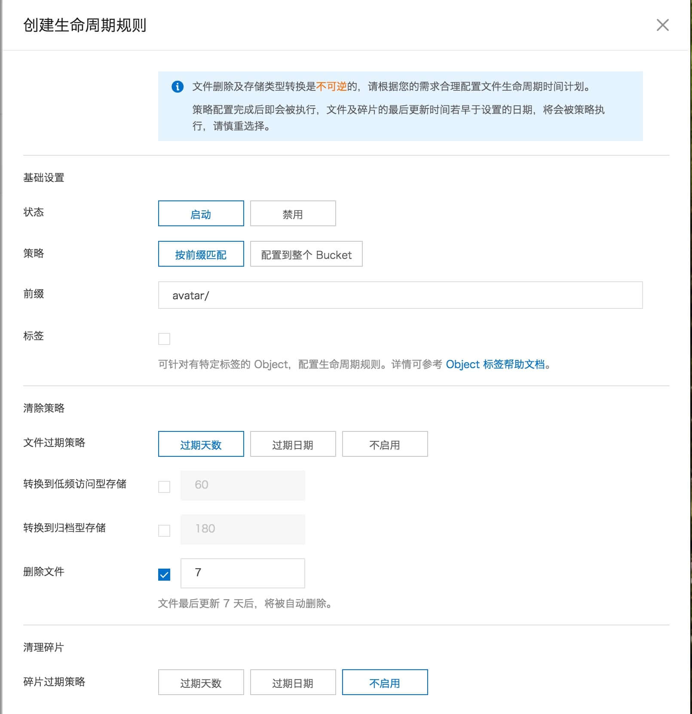Enable 转换到归档型存储 checkbox
This screenshot has width=692, height=714.
[164, 531]
